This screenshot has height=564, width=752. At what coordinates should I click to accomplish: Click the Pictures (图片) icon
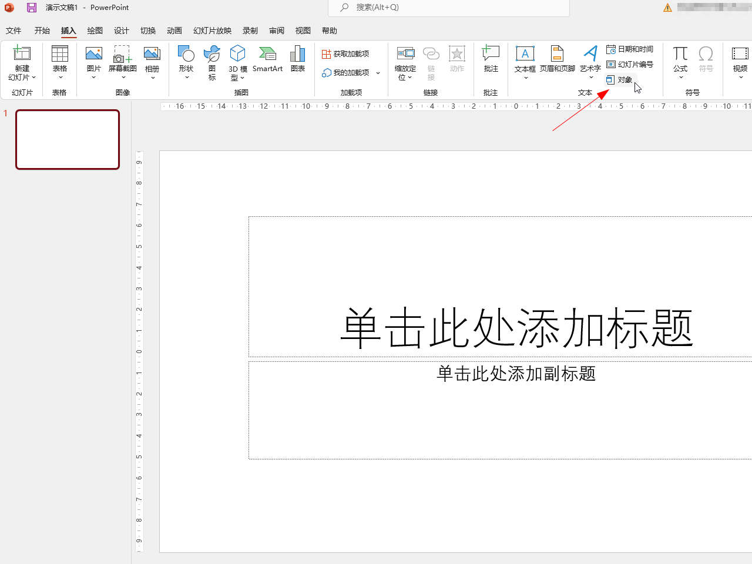click(93, 54)
